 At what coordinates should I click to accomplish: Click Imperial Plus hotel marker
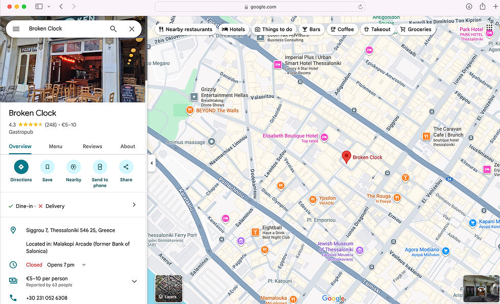tap(278, 65)
